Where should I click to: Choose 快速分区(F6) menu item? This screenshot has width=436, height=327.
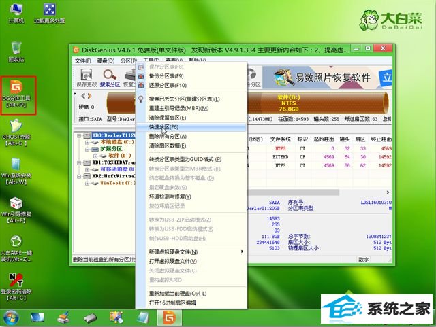pos(191,127)
